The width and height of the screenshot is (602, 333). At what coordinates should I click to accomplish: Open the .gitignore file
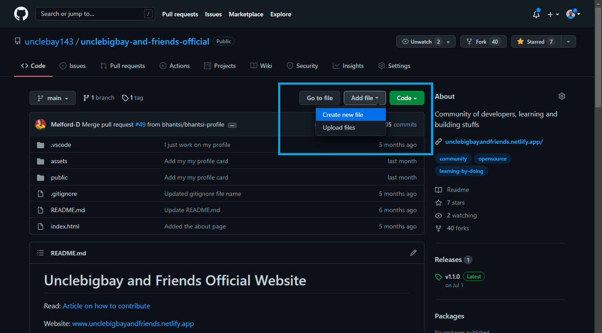pyautogui.click(x=64, y=194)
